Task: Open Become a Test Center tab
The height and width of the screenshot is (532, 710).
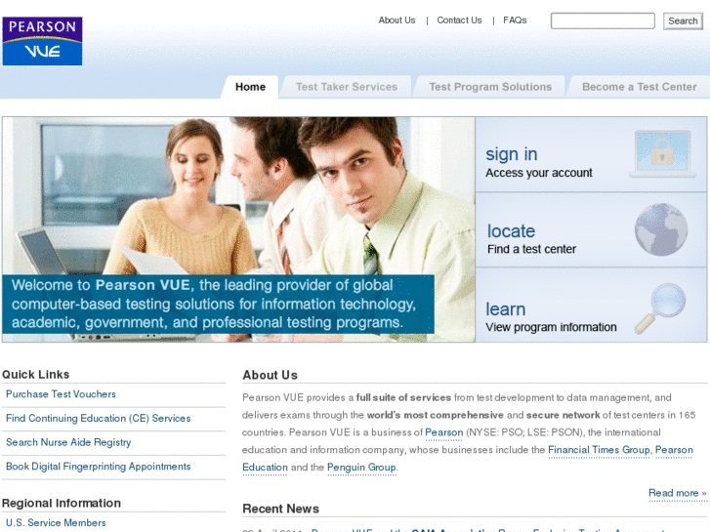Action: click(x=639, y=87)
